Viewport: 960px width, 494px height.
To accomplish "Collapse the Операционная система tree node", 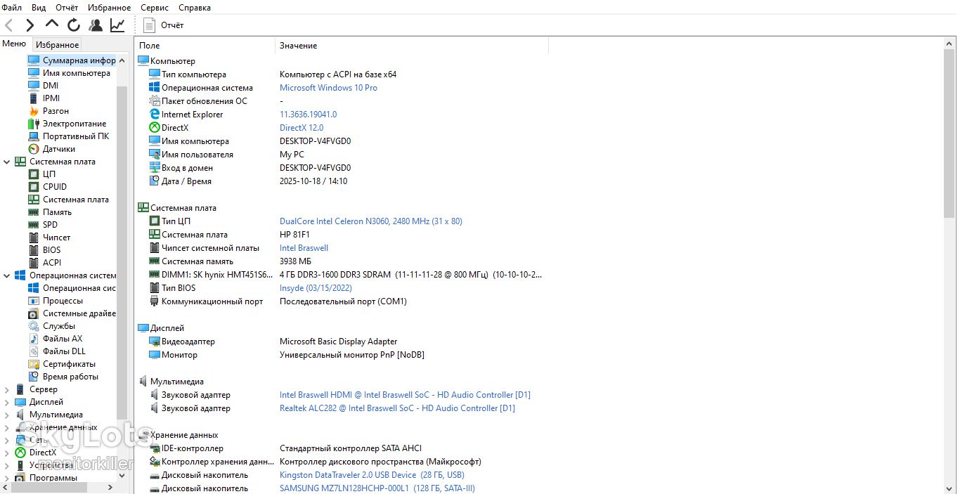I will (7, 275).
